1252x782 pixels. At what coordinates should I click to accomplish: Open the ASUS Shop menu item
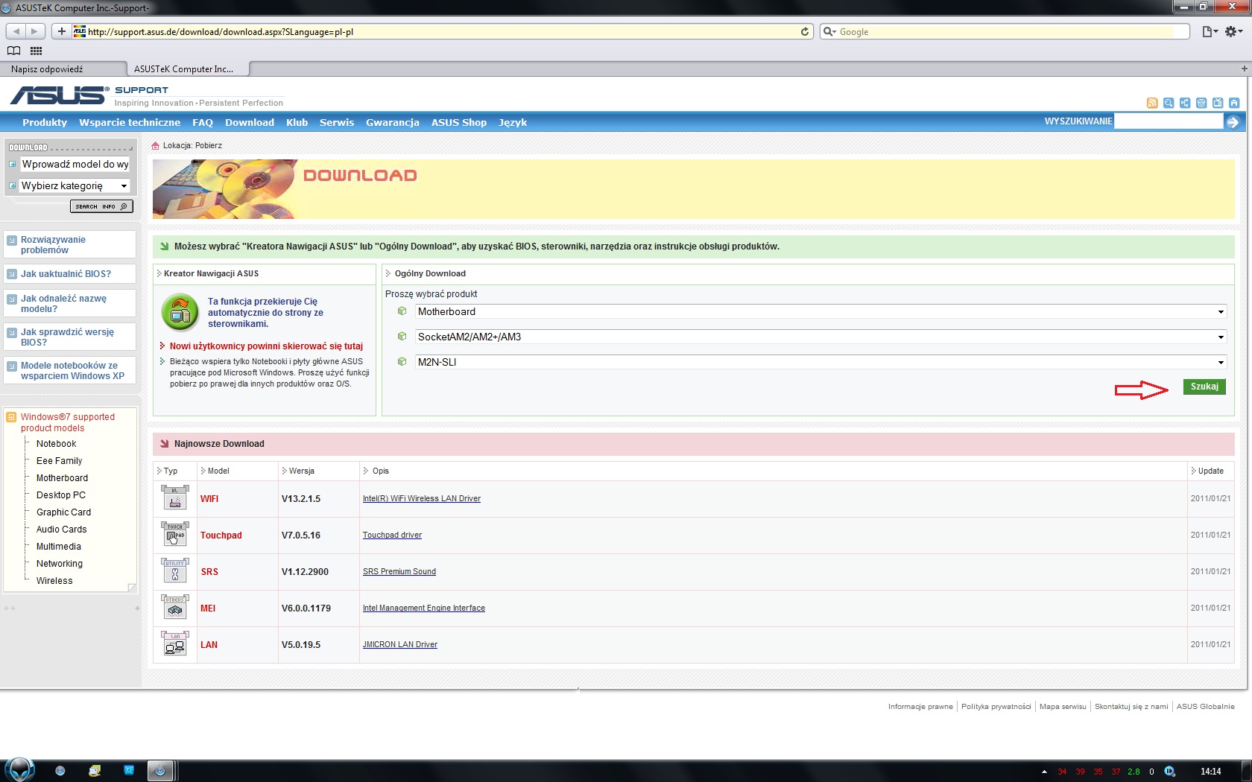[x=459, y=123]
